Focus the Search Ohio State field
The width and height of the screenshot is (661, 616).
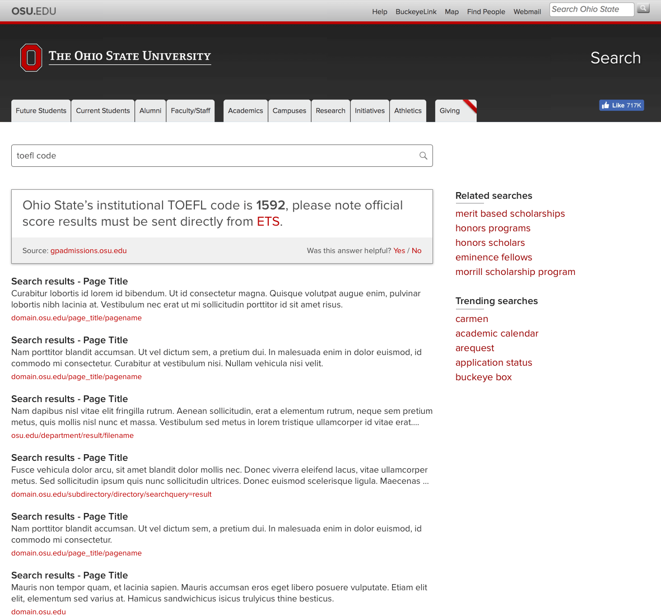pyautogui.click(x=592, y=10)
